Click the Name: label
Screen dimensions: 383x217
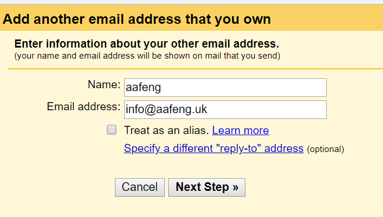point(104,85)
